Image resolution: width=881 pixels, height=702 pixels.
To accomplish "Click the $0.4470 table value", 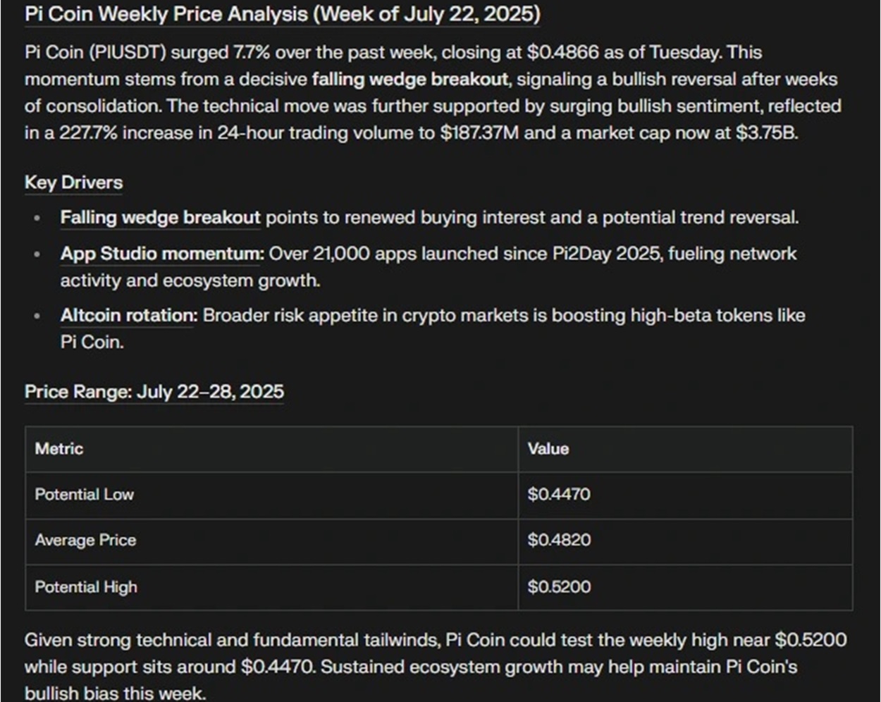I will (x=559, y=494).
